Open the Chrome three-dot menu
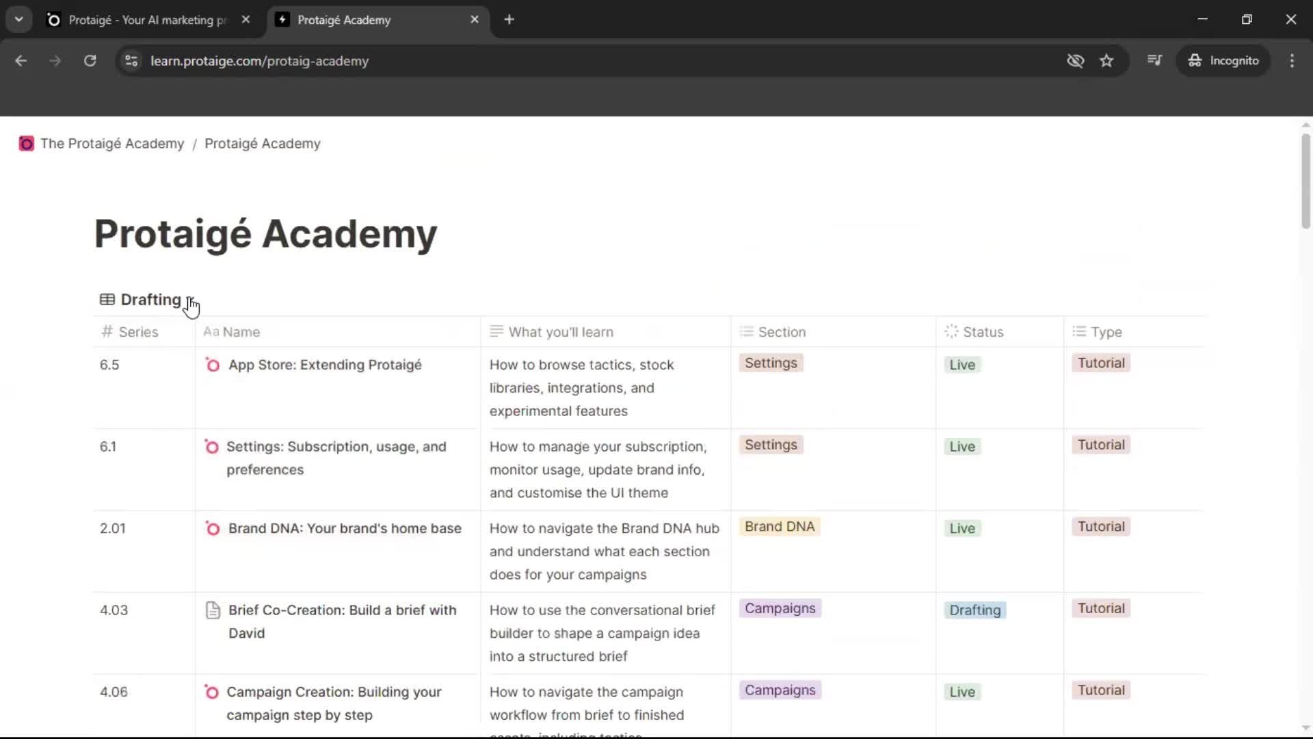Screen dimensions: 1313x739 (1292, 60)
